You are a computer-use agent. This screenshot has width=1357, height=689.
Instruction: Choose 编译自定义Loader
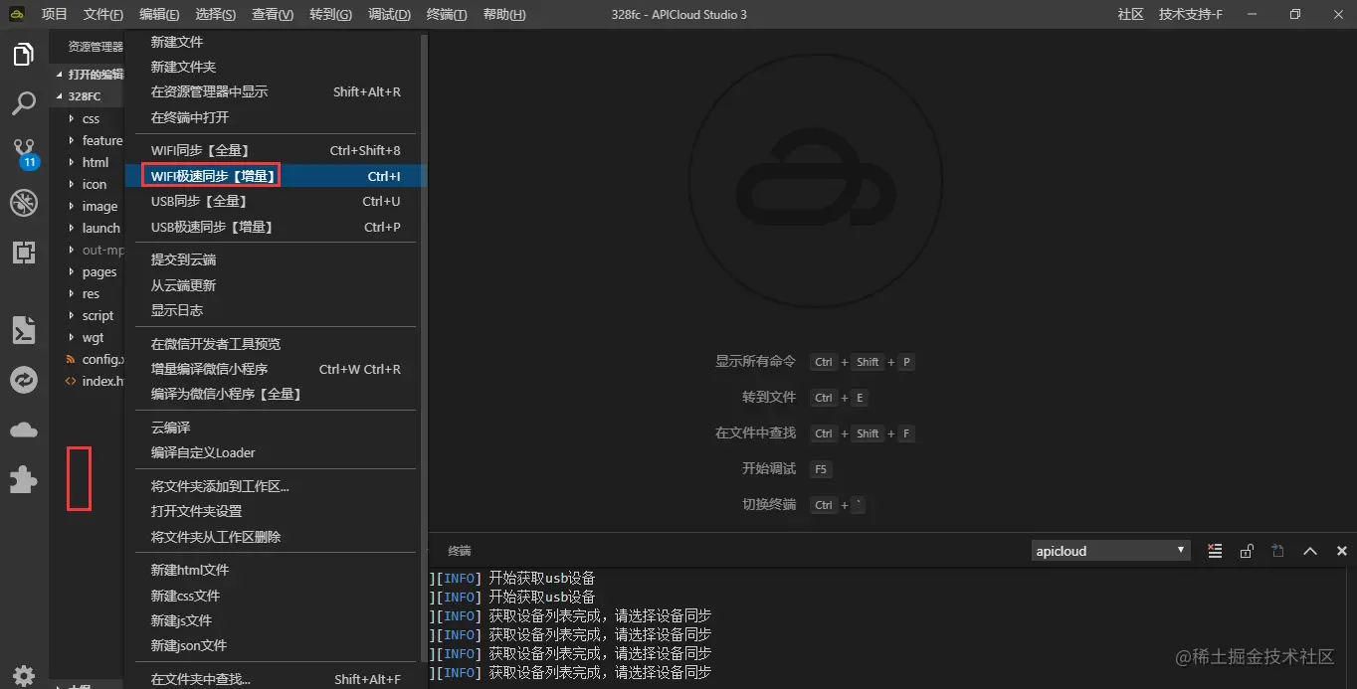click(276, 452)
